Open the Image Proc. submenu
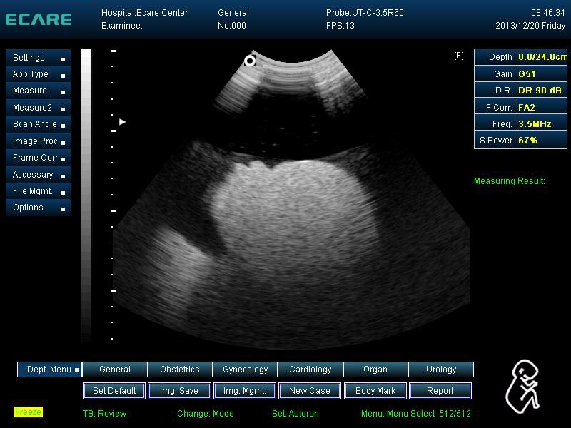Viewport: 571px width, 428px height. [39, 141]
